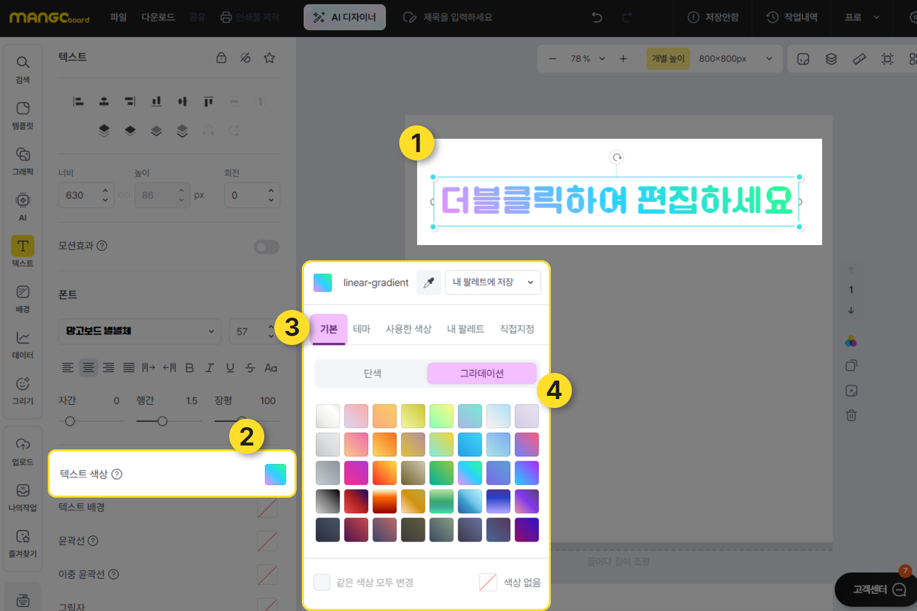
Task: Open the 업로드 sidebar panel
Action: (23, 451)
